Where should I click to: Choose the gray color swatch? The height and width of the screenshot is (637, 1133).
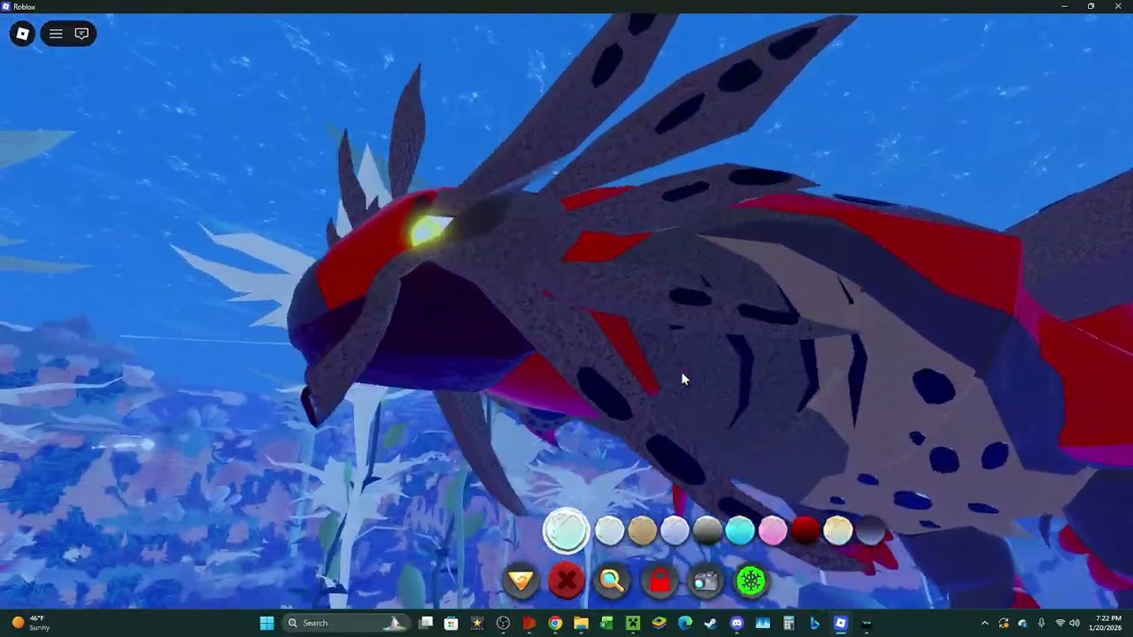pyautogui.click(x=707, y=530)
